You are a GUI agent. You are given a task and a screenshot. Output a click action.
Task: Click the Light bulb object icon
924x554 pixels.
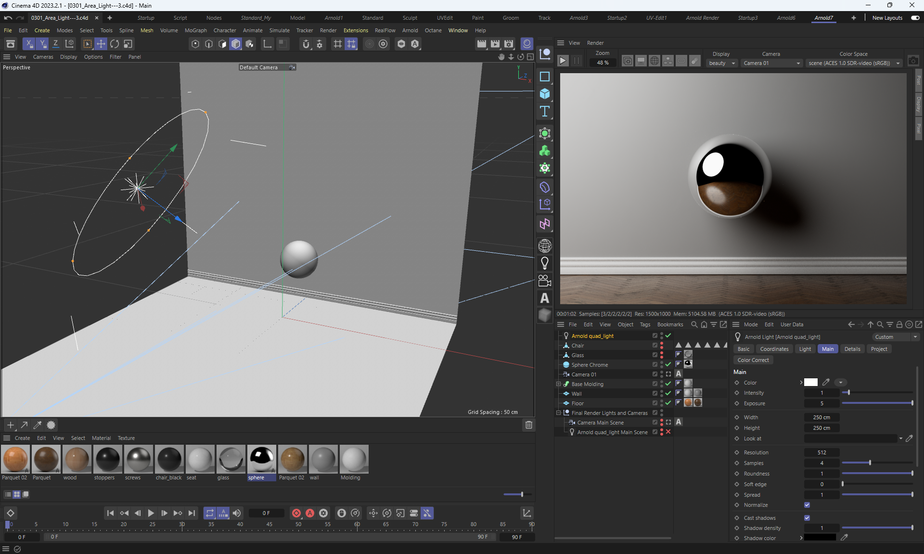(544, 263)
